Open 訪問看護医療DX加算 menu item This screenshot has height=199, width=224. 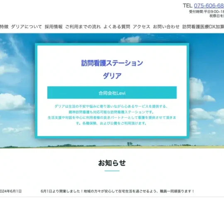pos(203,27)
